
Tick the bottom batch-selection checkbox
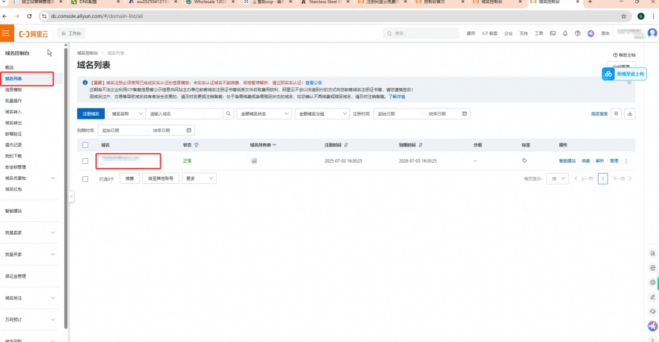pyautogui.click(x=86, y=179)
